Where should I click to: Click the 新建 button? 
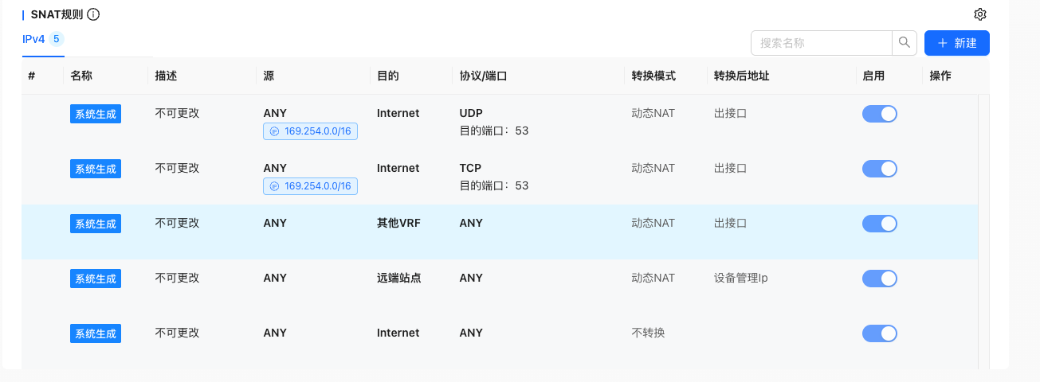click(x=956, y=43)
